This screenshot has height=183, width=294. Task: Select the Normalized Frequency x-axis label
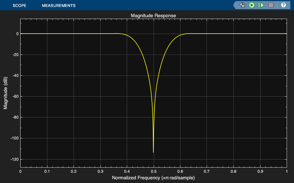coord(153,178)
